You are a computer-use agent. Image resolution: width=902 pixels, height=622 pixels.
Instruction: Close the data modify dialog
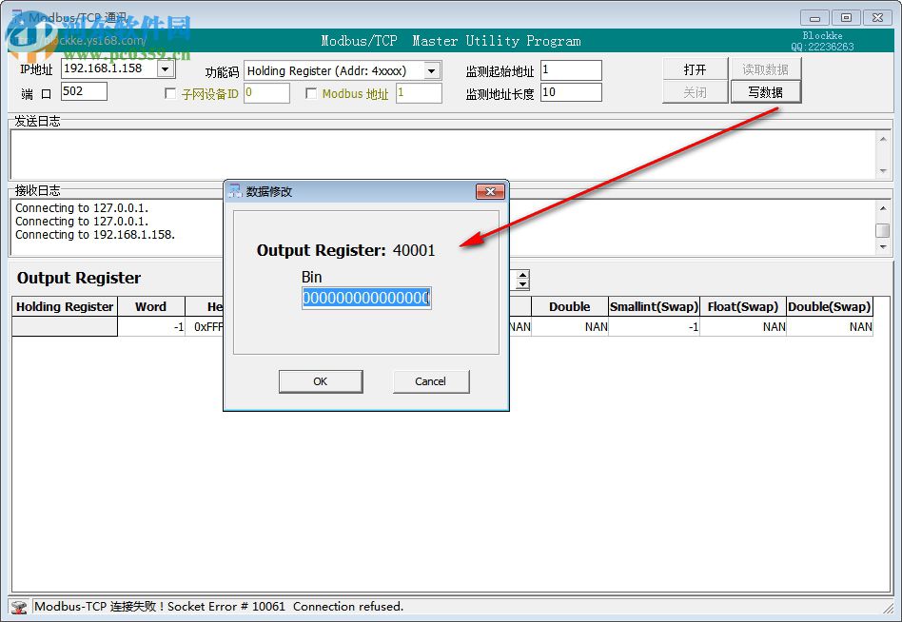(x=490, y=191)
